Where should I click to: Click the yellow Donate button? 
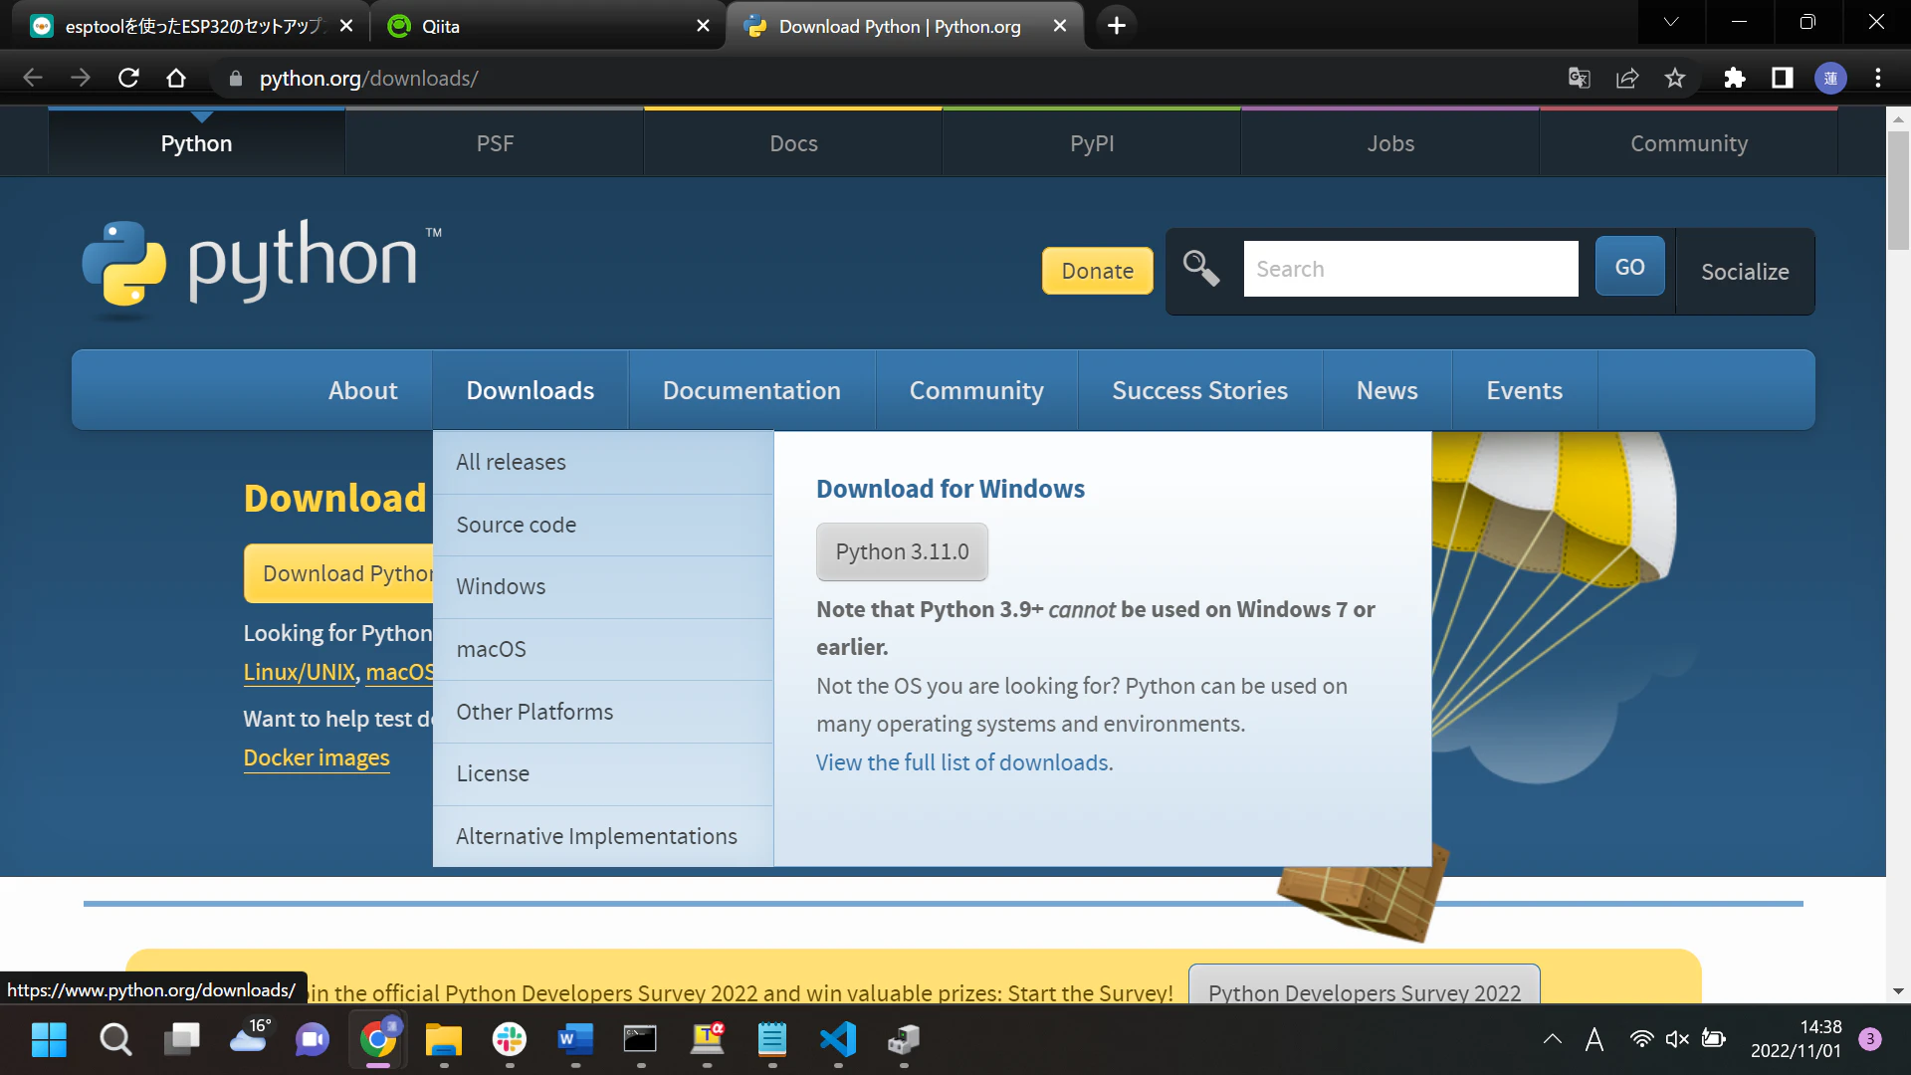(1097, 271)
